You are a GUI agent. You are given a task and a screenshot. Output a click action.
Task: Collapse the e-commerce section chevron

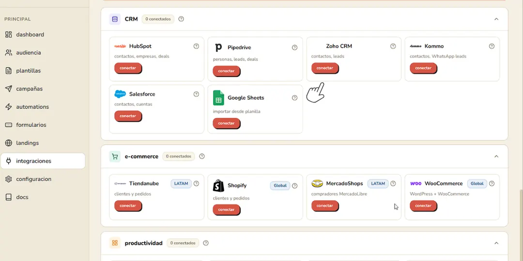click(x=496, y=157)
